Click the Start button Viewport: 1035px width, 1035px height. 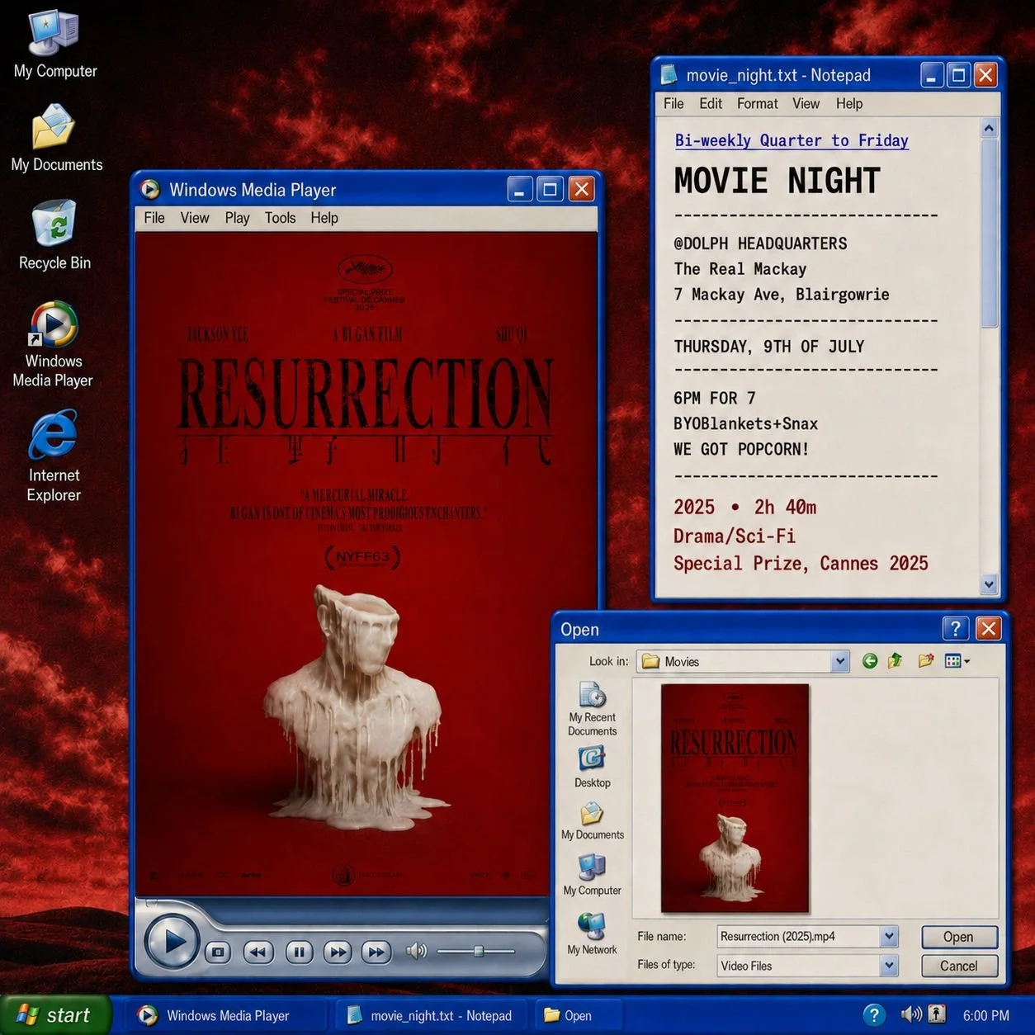point(54,1015)
